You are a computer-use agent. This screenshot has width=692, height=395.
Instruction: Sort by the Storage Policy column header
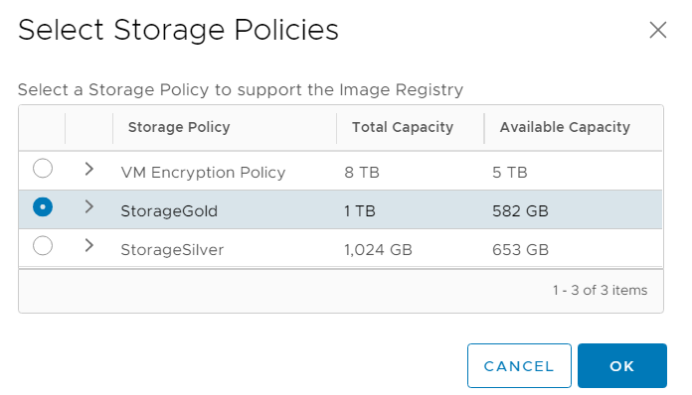(179, 127)
